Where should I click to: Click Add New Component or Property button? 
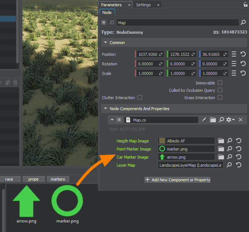177,180
